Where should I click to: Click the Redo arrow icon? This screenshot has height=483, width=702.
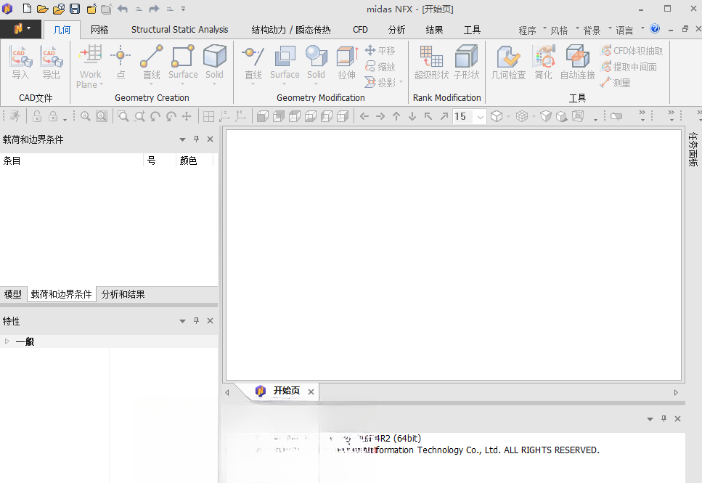(x=154, y=9)
